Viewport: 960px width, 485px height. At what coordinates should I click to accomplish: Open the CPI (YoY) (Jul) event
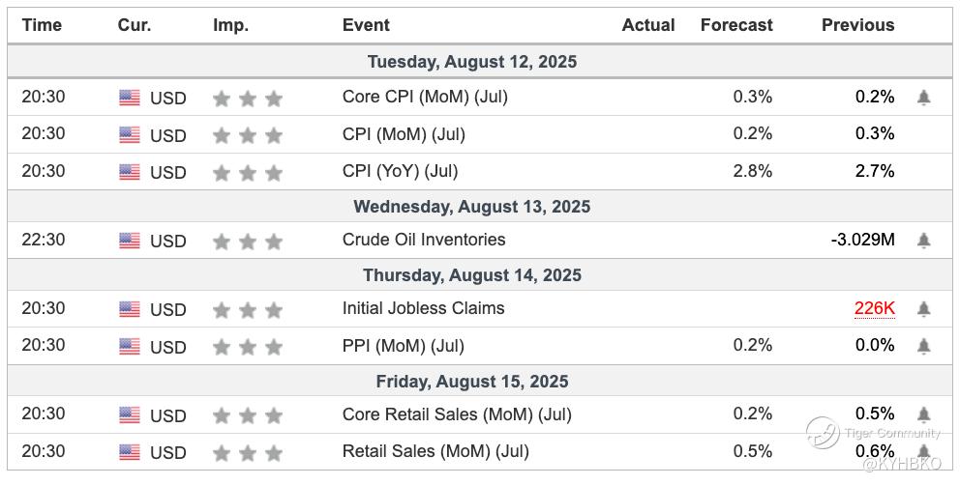[400, 171]
